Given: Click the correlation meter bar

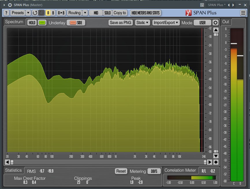Looking at the screenshot, I should [x=192, y=178].
